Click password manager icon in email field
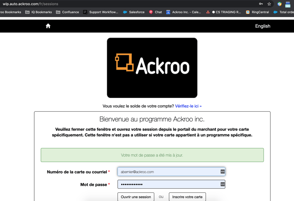The image size is (294, 201). tap(222, 171)
